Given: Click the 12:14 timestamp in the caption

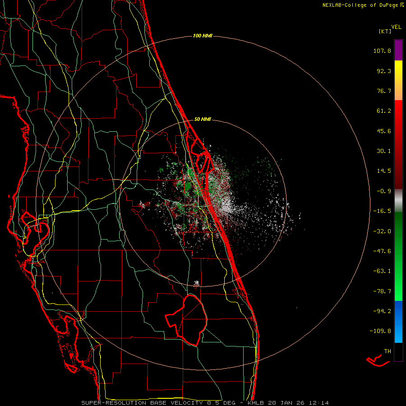Looking at the screenshot, I should click(319, 403).
